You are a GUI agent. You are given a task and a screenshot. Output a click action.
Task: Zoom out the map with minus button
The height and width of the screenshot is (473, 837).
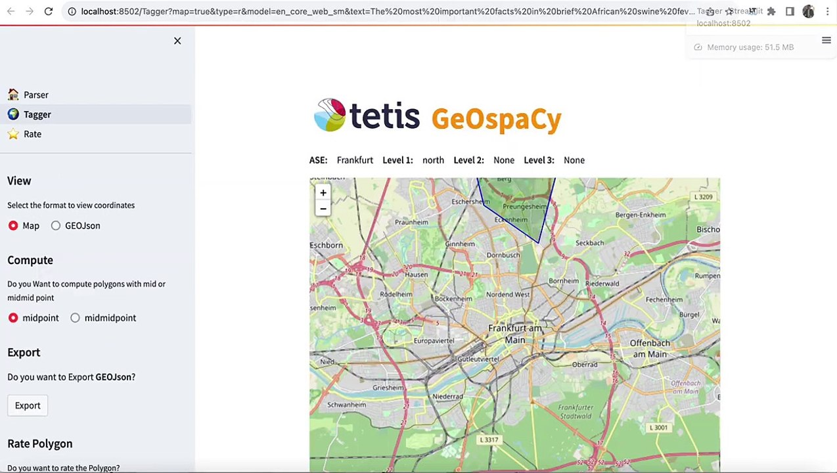tap(323, 209)
